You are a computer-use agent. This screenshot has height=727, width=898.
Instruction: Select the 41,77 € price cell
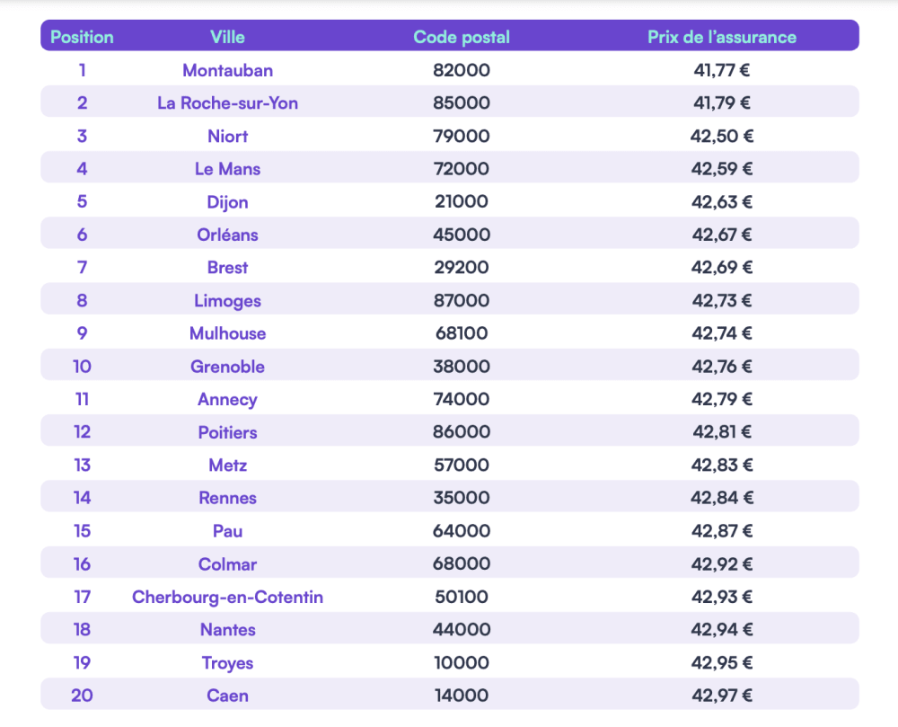click(722, 70)
